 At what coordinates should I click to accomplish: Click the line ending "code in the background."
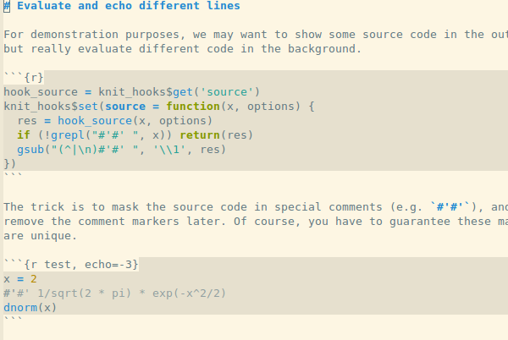tap(182, 48)
